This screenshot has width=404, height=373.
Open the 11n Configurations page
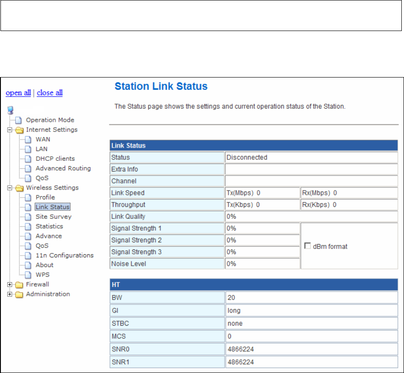[x=64, y=256]
